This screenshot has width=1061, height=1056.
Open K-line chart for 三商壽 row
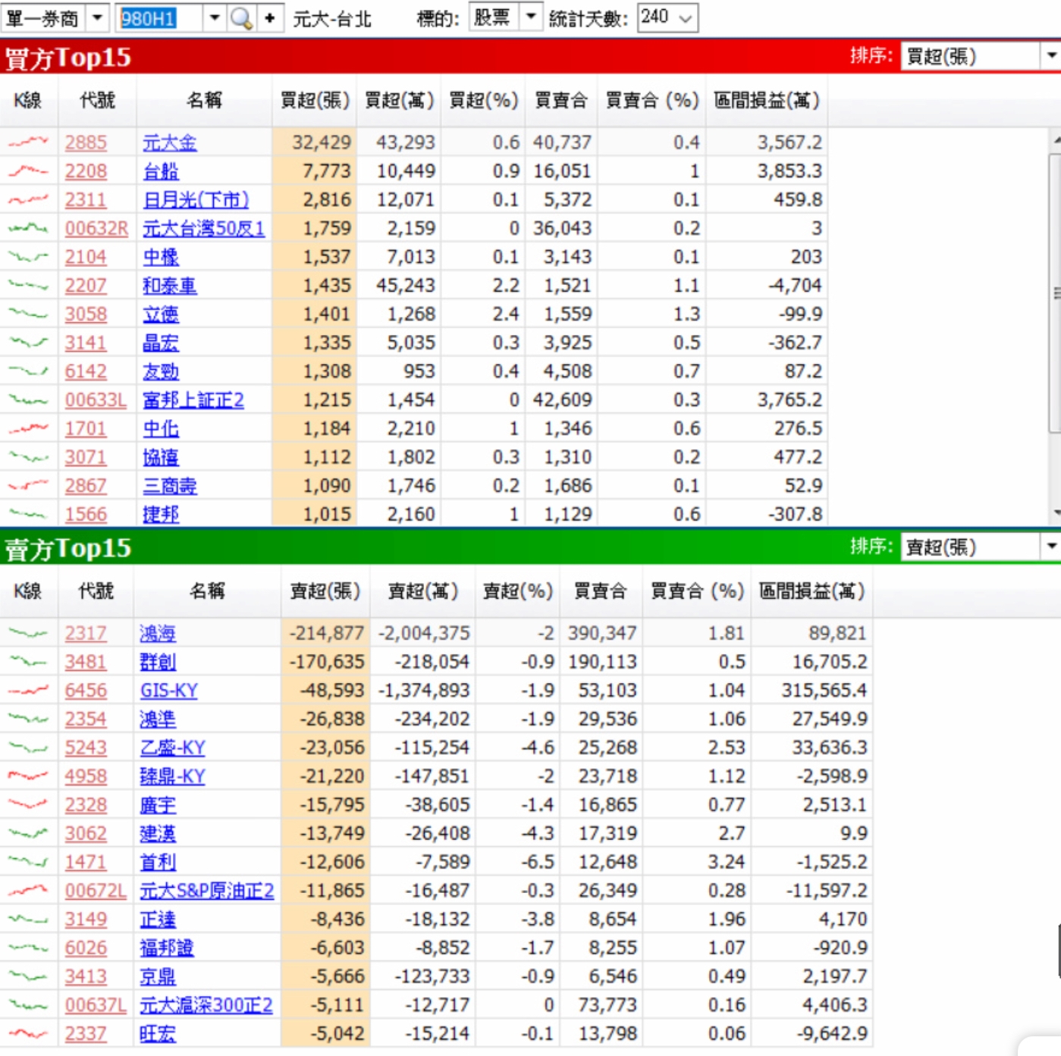point(28,485)
